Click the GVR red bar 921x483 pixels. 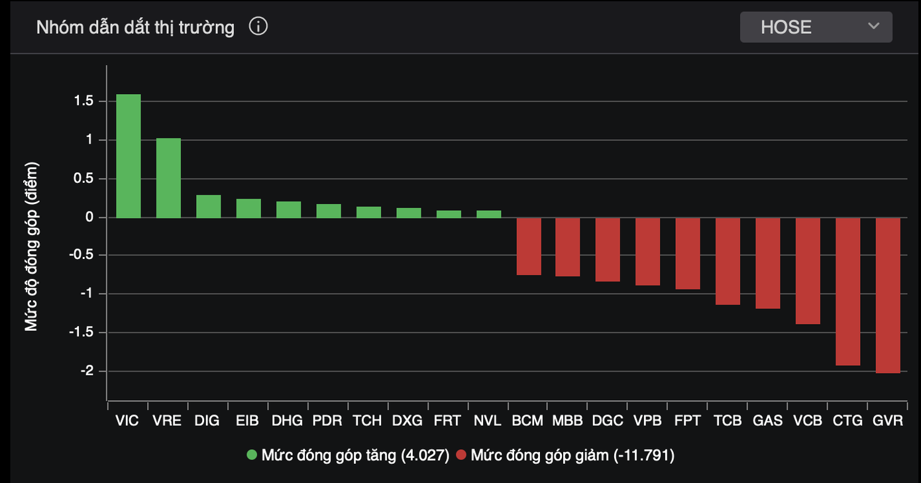coord(888,295)
